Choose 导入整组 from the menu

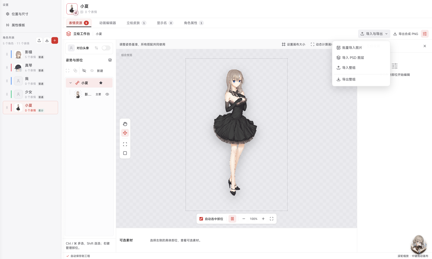[x=361, y=68]
